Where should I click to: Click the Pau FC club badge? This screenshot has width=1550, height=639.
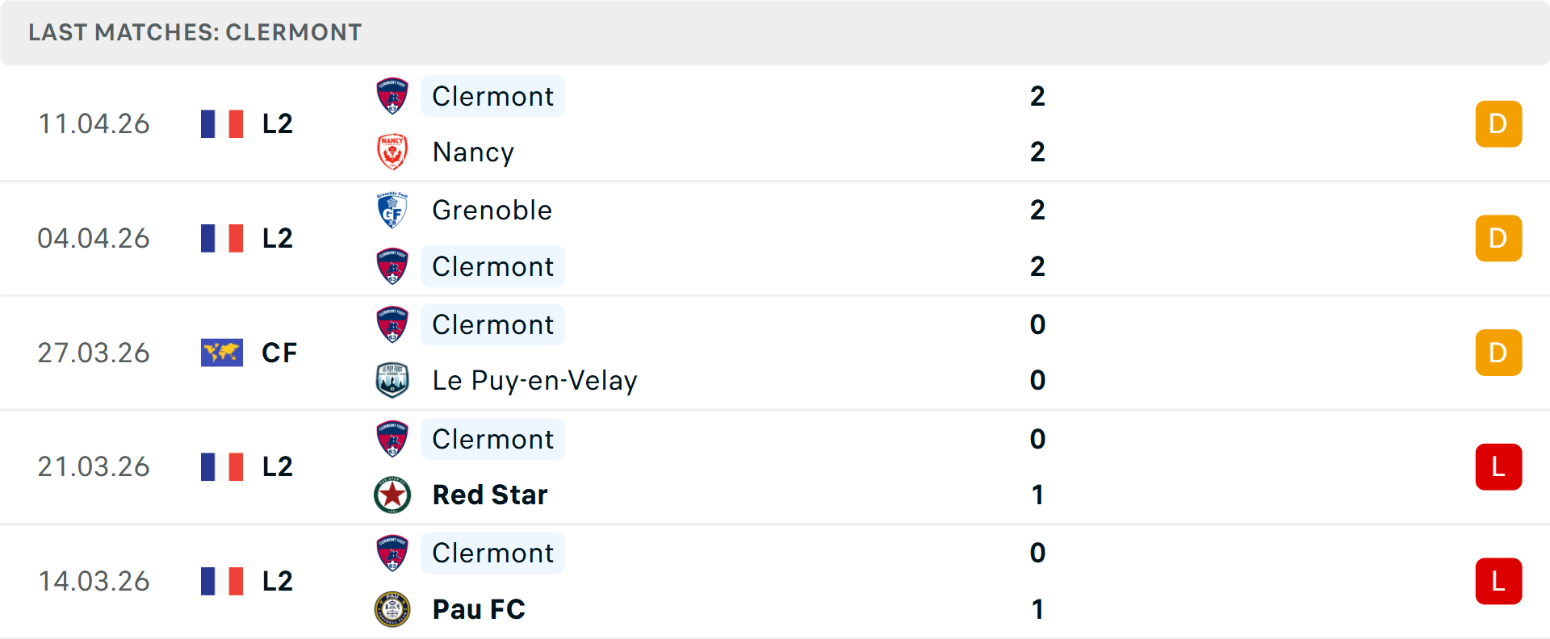[392, 609]
